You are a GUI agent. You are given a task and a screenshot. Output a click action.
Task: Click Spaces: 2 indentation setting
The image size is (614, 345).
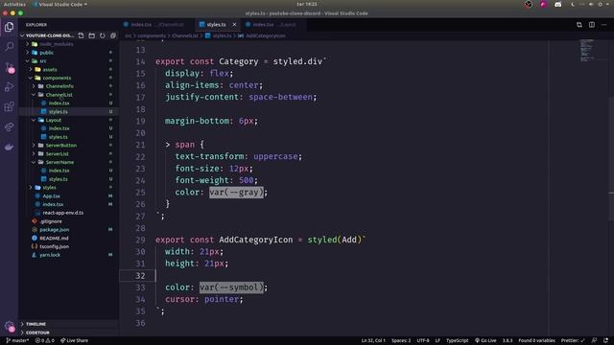[x=401, y=340]
